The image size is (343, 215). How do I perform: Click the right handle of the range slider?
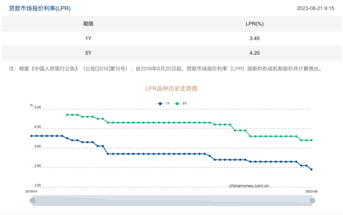[x=312, y=201]
